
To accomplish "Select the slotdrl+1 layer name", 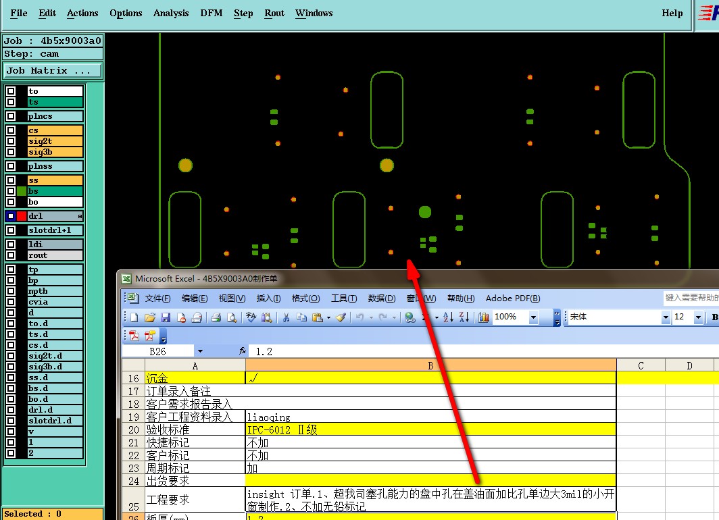I will click(x=55, y=230).
